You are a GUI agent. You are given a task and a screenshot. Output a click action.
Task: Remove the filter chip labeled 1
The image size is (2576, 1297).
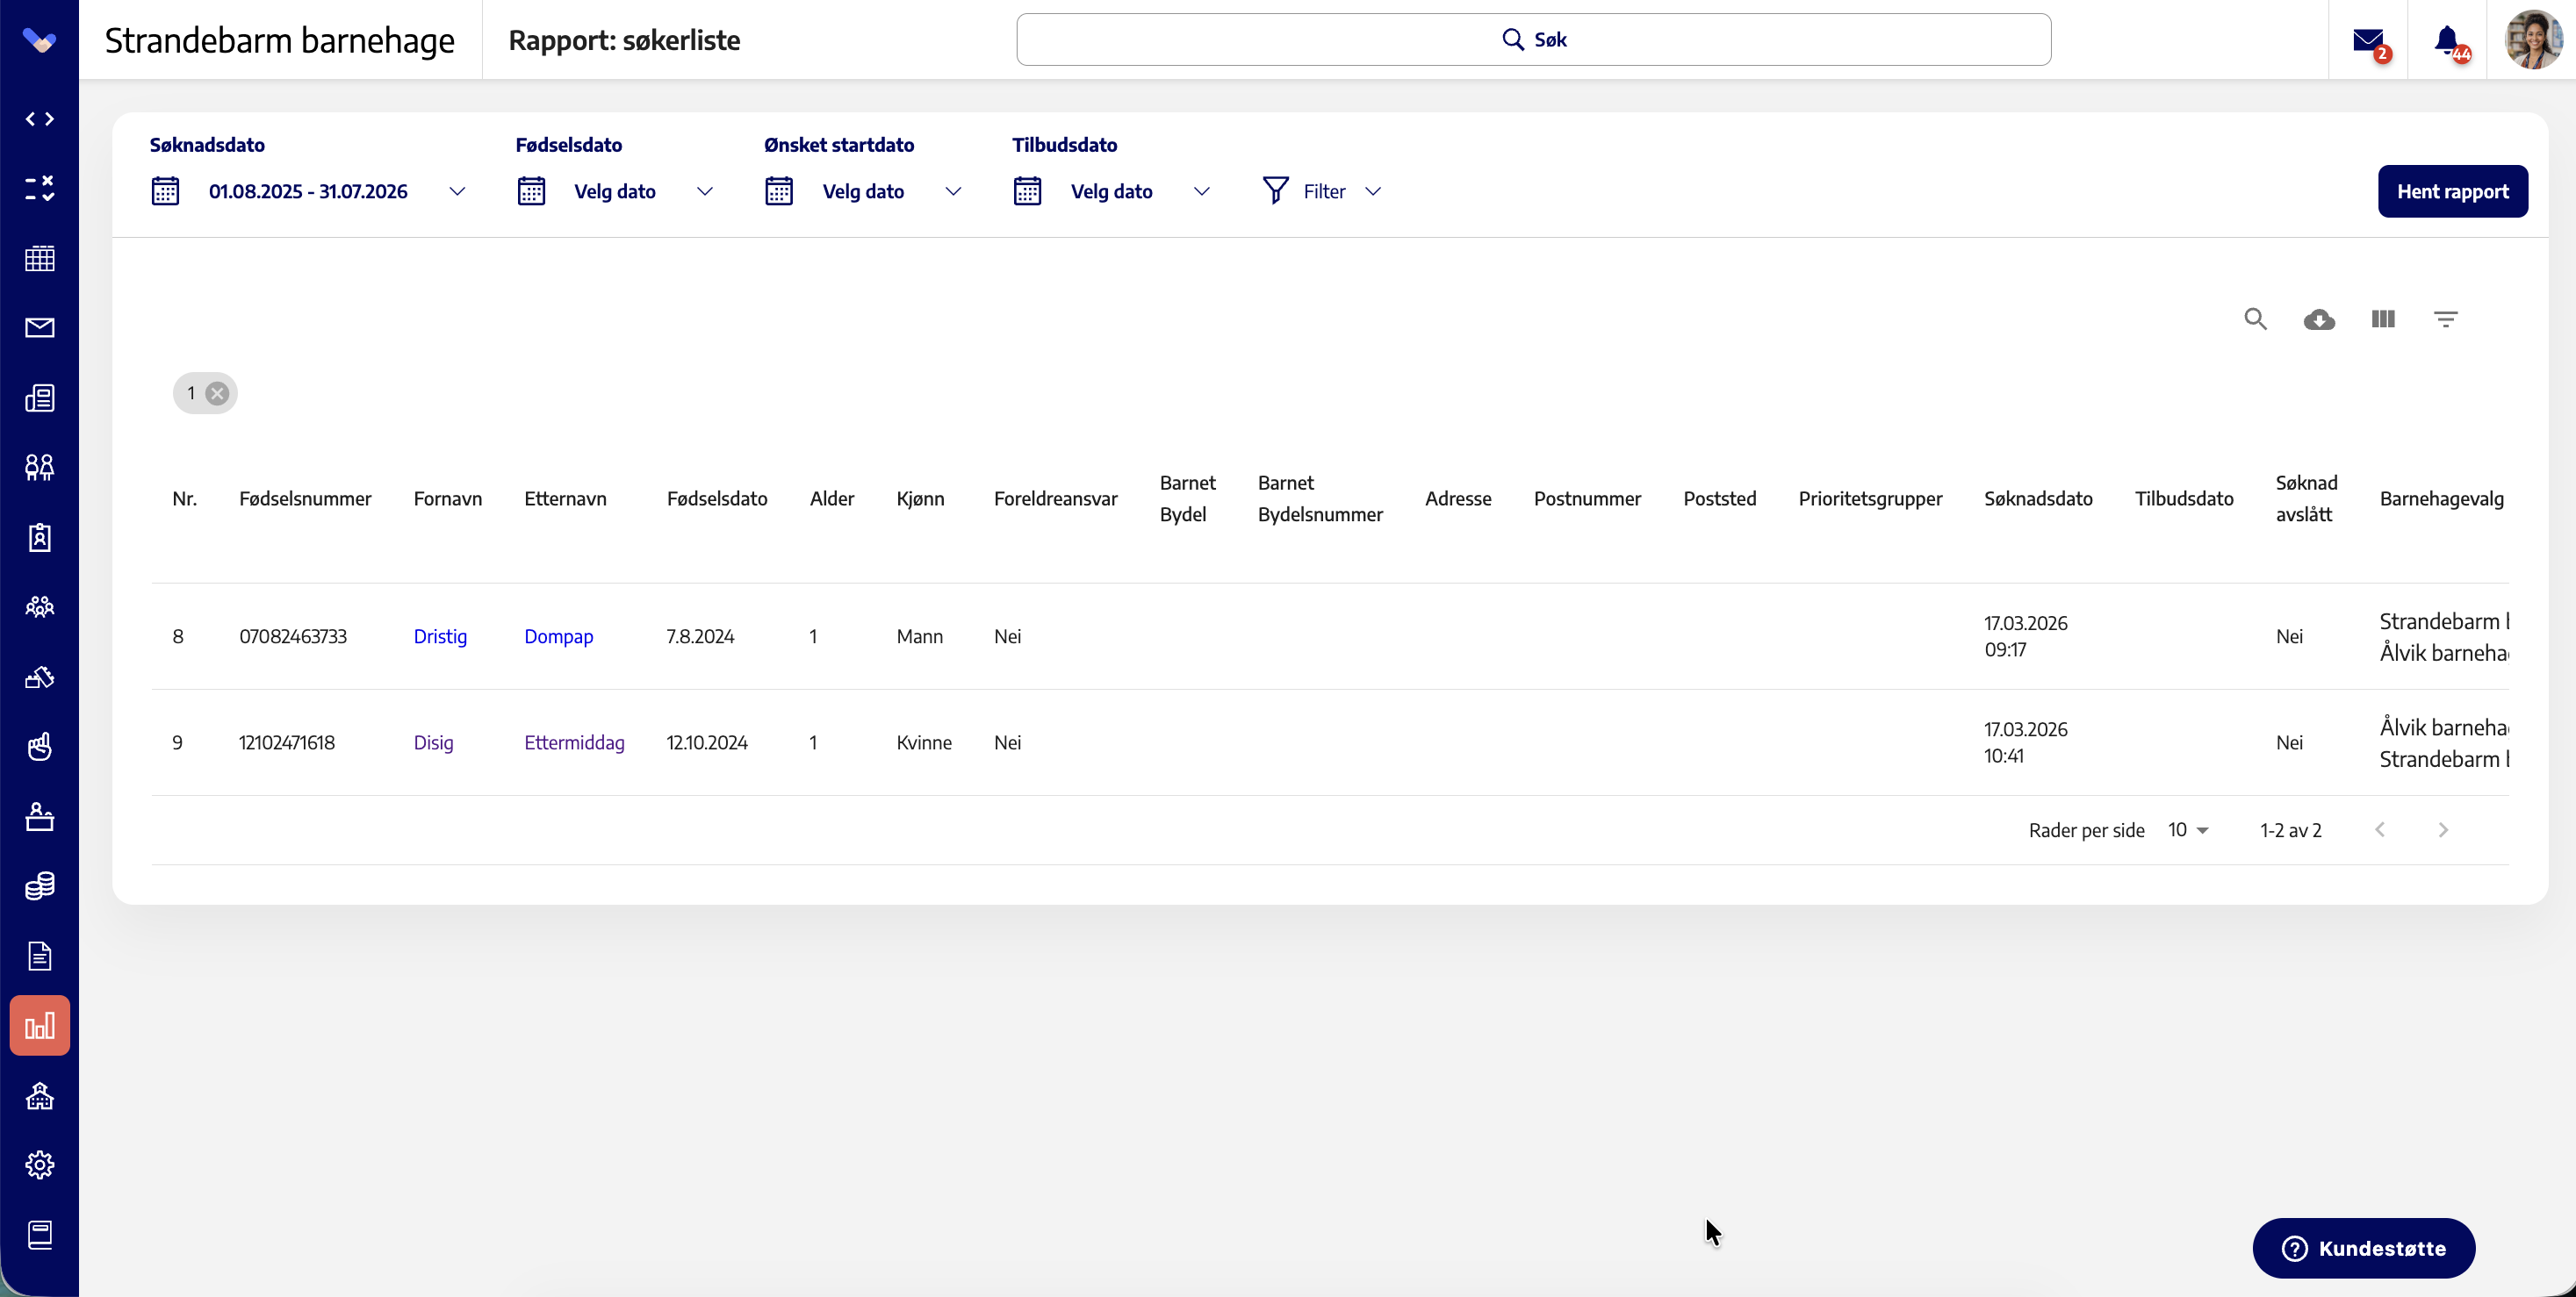tap(217, 394)
